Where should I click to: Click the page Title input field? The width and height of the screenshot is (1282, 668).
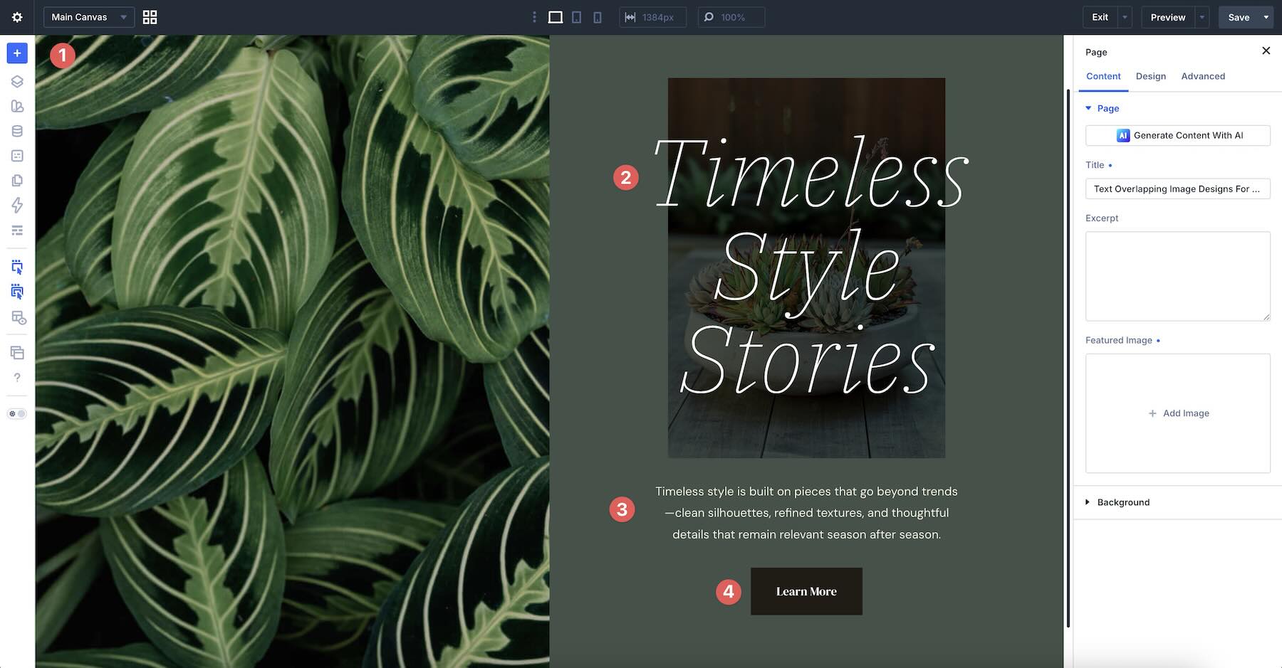(x=1178, y=189)
